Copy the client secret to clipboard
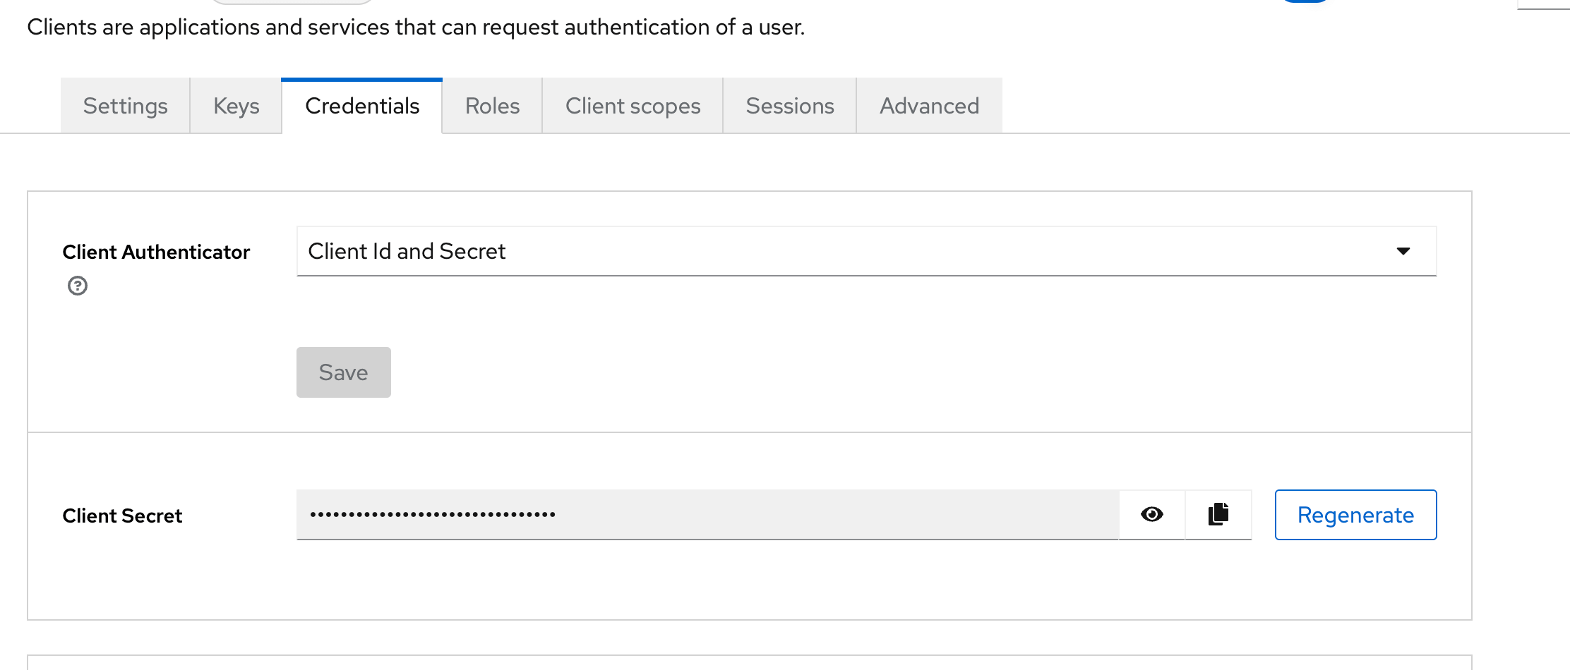The width and height of the screenshot is (1570, 670). point(1218,515)
